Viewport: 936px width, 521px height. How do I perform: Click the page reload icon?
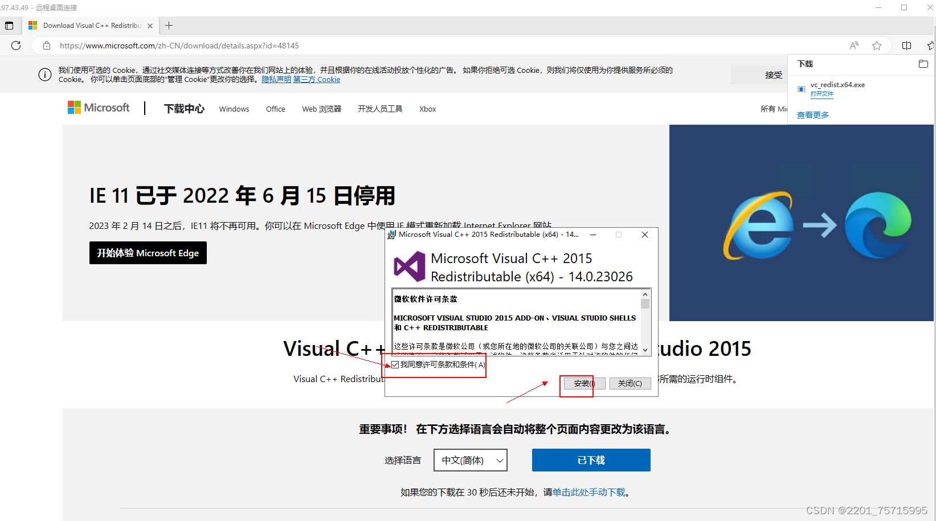[16, 46]
